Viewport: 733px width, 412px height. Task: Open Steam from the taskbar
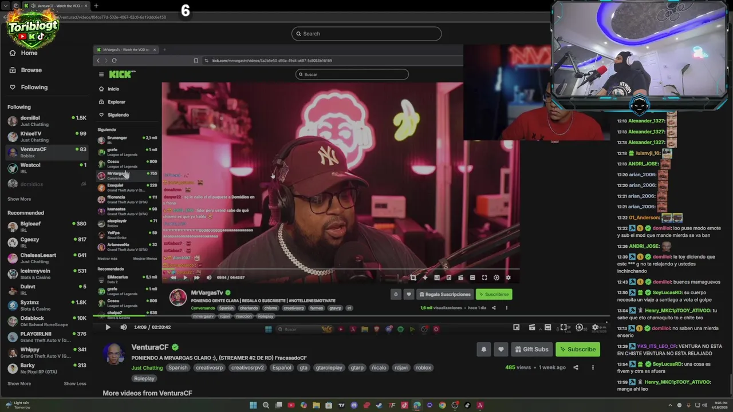coord(379,406)
